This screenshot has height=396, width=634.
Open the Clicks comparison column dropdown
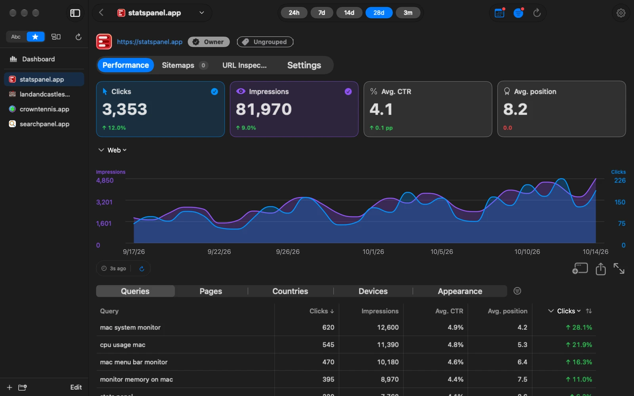pyautogui.click(x=569, y=311)
